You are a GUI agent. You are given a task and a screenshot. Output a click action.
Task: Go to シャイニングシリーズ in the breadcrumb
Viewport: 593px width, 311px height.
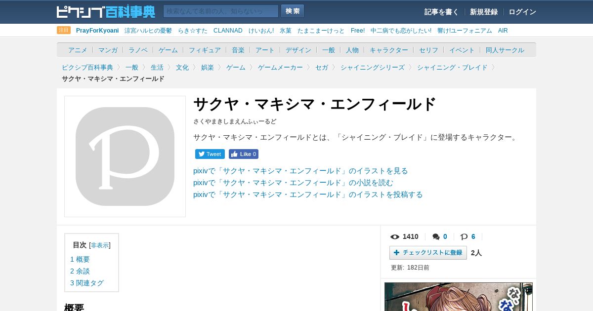(x=373, y=67)
